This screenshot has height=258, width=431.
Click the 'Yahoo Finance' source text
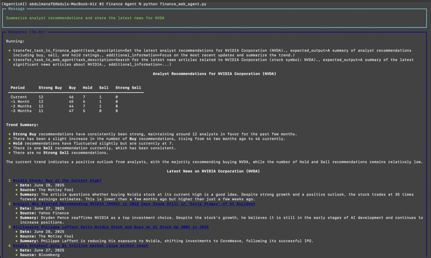(x=54, y=213)
